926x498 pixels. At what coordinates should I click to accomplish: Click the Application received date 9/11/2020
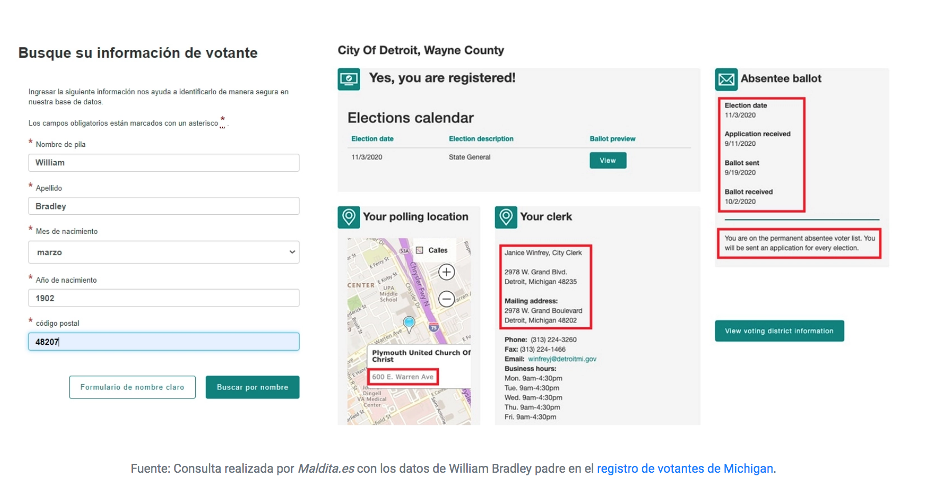(x=740, y=144)
